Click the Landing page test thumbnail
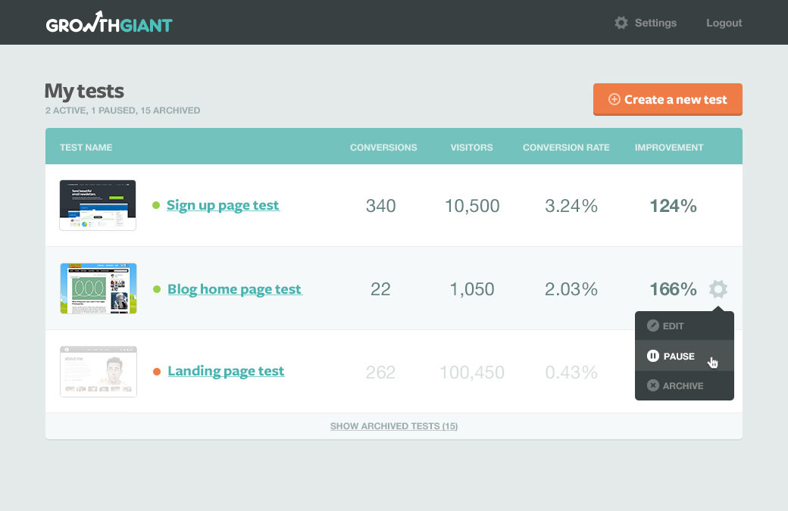788x511 pixels. tap(98, 372)
